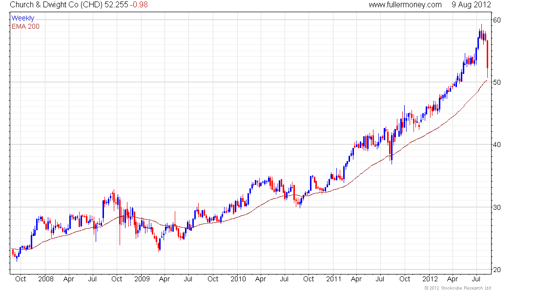Click the 40 price axis label

(496, 145)
